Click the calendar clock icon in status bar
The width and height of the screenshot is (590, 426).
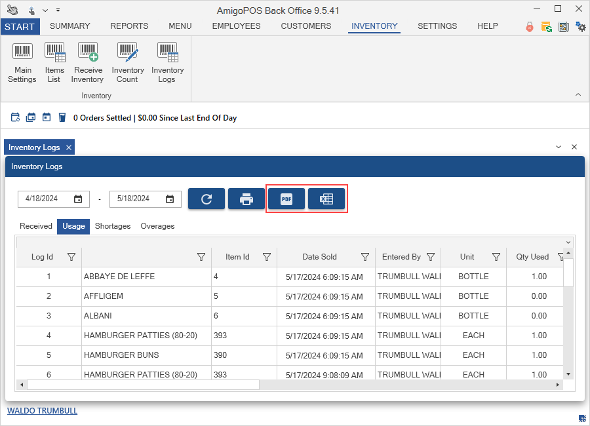click(15, 117)
